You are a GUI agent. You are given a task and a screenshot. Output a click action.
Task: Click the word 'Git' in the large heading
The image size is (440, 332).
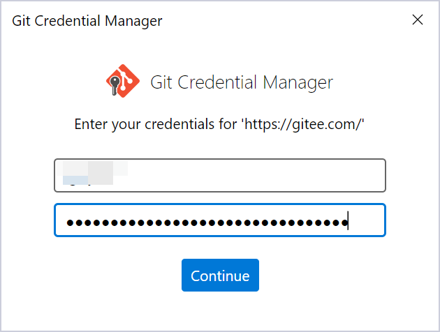point(161,82)
